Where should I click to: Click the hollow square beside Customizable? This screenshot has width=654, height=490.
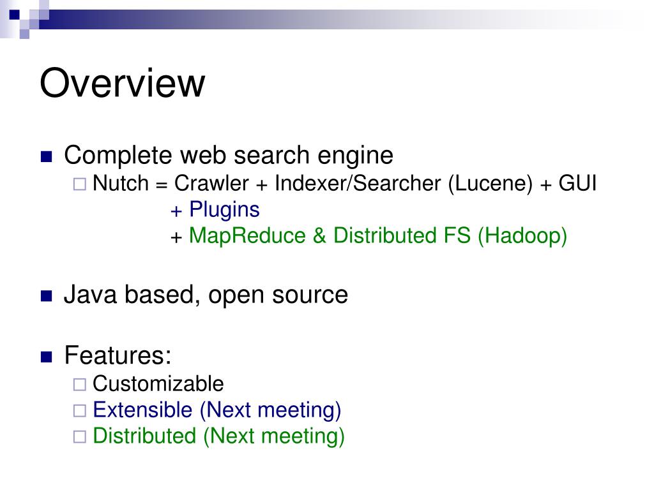(80, 384)
